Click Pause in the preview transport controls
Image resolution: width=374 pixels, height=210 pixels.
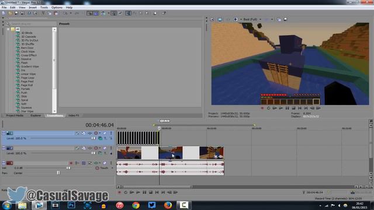pos(288,108)
